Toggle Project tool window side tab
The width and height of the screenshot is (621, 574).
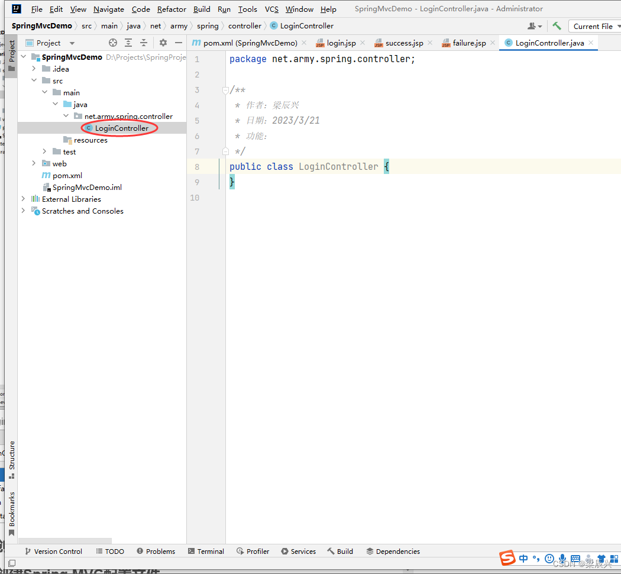point(11,56)
